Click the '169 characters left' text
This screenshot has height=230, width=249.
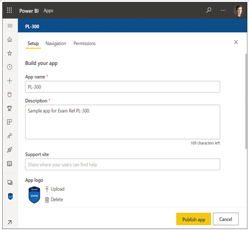click(x=205, y=143)
